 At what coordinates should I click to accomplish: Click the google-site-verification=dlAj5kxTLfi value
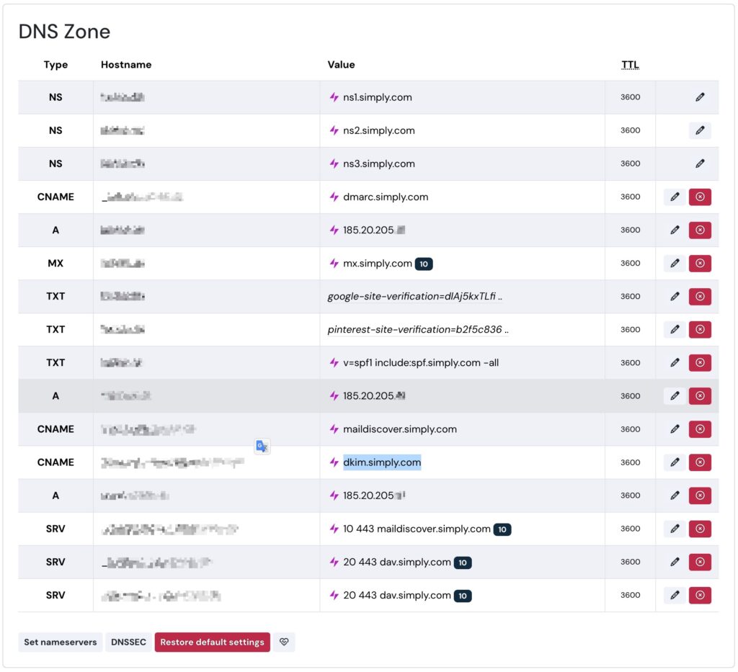(x=414, y=296)
